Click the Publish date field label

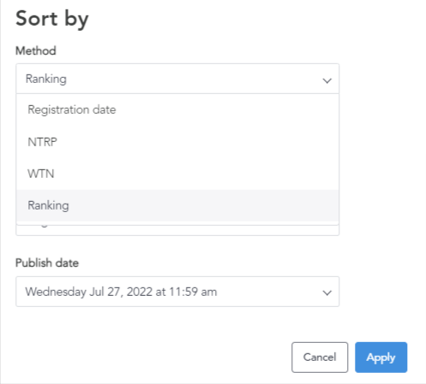coord(47,263)
